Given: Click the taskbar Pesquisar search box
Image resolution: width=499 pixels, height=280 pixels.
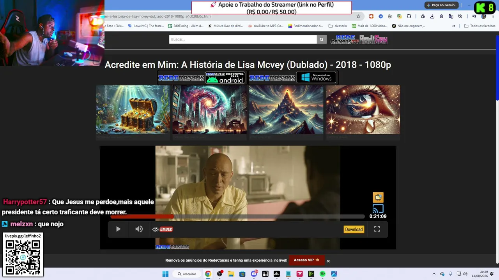Looking at the screenshot, I should (x=187, y=274).
